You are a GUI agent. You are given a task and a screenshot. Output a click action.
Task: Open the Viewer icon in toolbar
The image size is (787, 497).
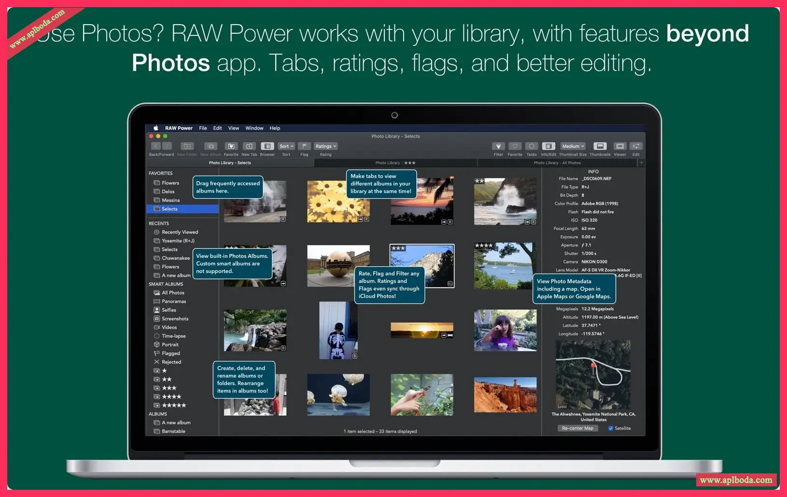[x=620, y=146]
